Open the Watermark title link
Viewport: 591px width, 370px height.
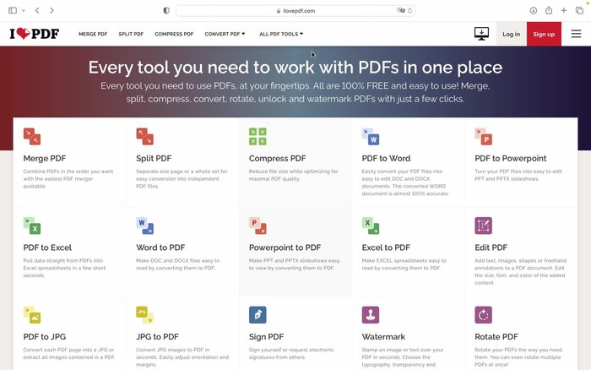[383, 336]
